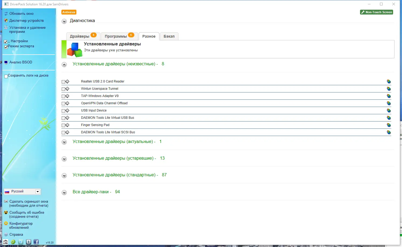The width and height of the screenshot is (402, 247).
Task: Click the globe icon for Realtek USB 2.0 Card Reader
Action: (389, 81)
